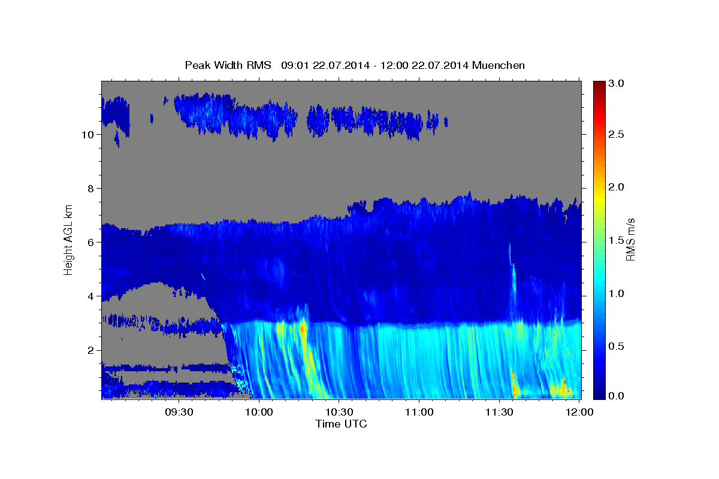The width and height of the screenshot is (719, 479).
Task: Click the 11:00 time tick label
Action: pos(419,412)
